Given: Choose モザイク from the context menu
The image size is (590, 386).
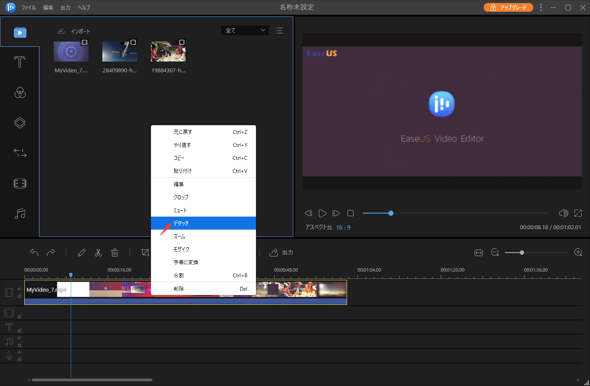Looking at the screenshot, I should point(203,250).
